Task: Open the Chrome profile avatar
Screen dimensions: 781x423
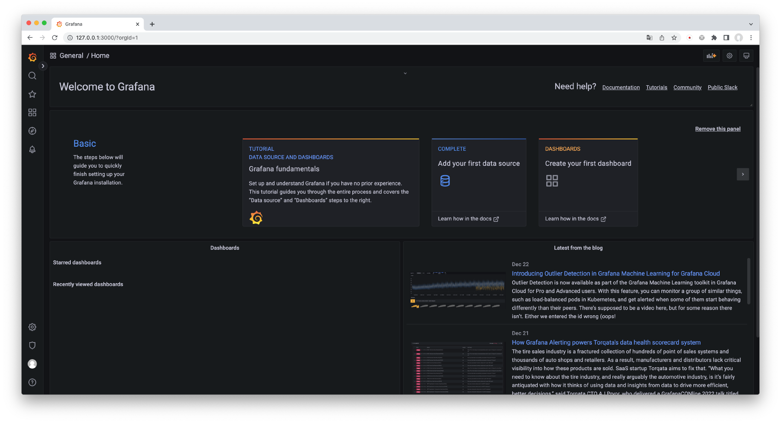Action: (x=739, y=38)
